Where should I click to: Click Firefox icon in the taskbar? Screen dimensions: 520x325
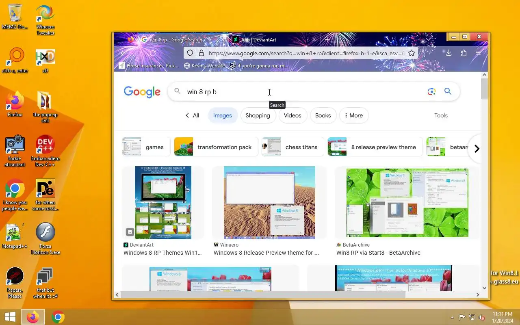[33, 317]
